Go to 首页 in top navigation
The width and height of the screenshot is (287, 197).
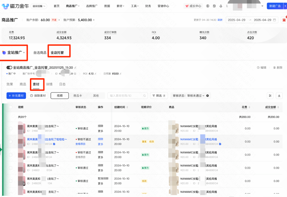(x=57, y=6)
